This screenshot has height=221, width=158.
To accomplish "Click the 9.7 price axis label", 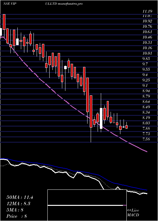I will [x=145, y=64].
